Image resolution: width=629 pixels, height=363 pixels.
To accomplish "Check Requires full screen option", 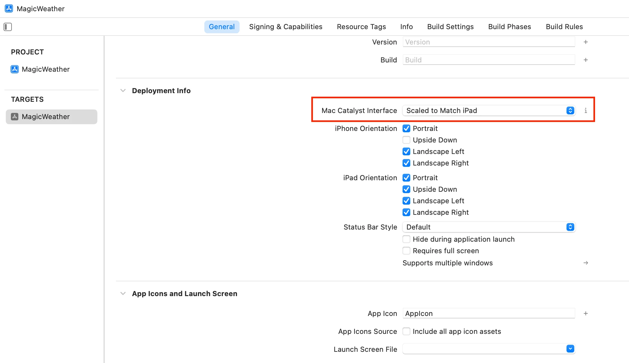I will coord(406,251).
